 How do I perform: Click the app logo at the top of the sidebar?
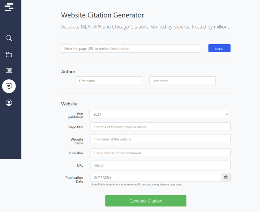click(9, 7)
